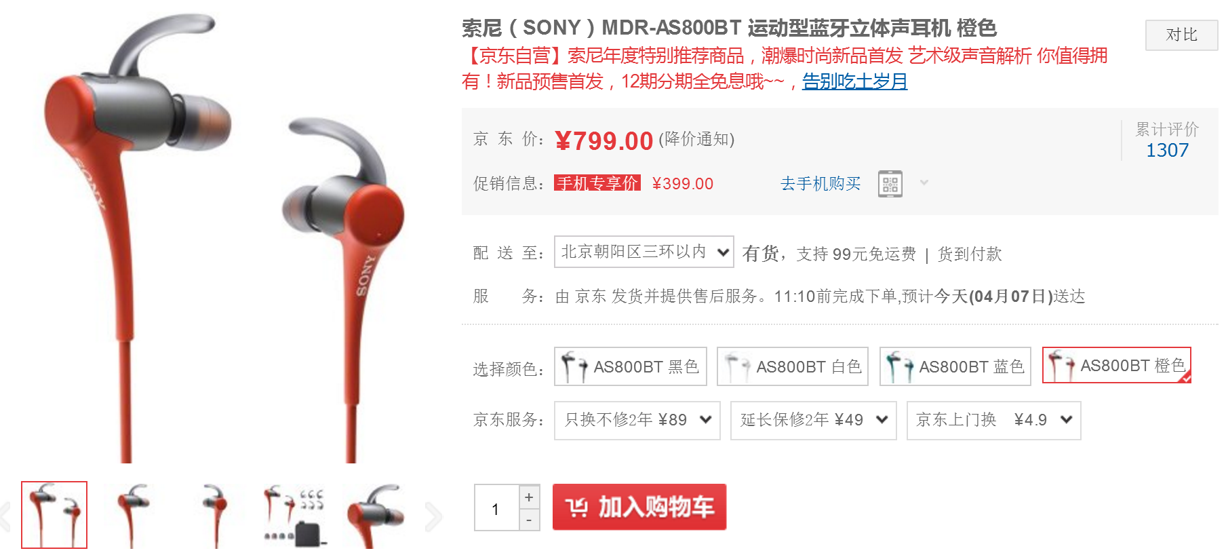1226x555 pixels.
Task: Click the next arrow in thumbnail gallery
Action: tap(433, 517)
